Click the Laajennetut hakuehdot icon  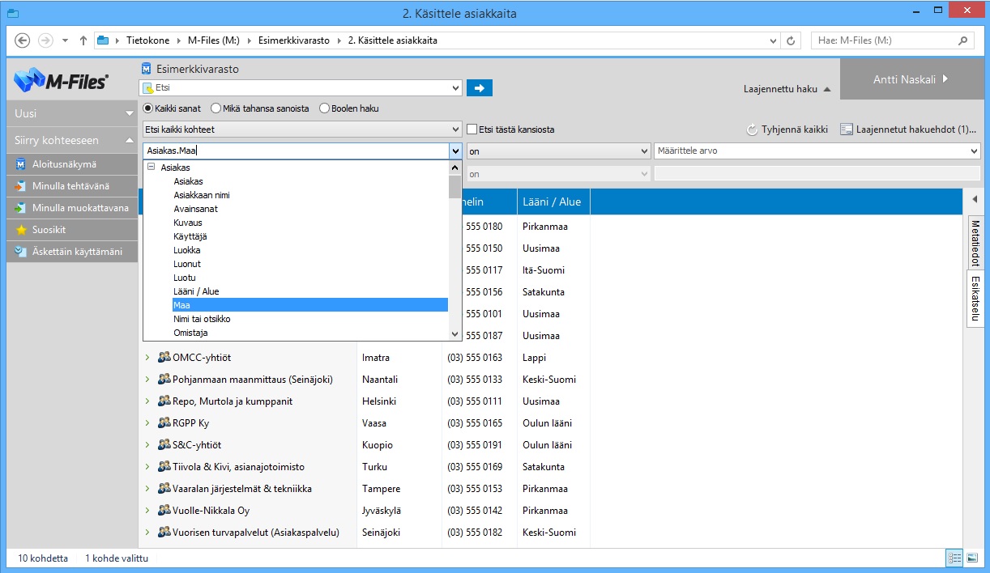(x=847, y=129)
